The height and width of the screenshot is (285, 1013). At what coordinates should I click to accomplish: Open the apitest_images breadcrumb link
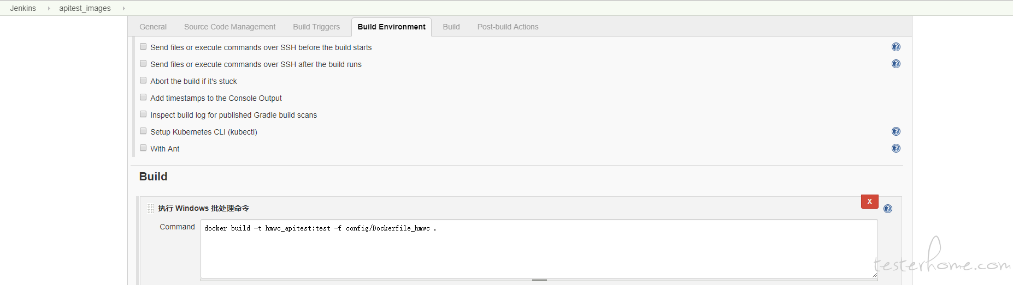click(x=85, y=8)
